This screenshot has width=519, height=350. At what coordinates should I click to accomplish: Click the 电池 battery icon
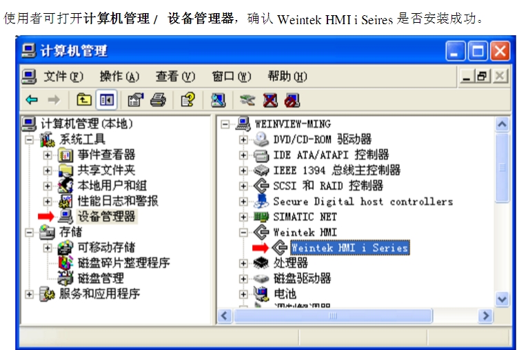pyautogui.click(x=261, y=294)
